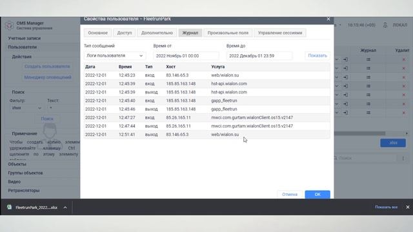Screen dimensions: 413x232
Task: Close the Свойства пользователя dialog
Action: point(328,19)
